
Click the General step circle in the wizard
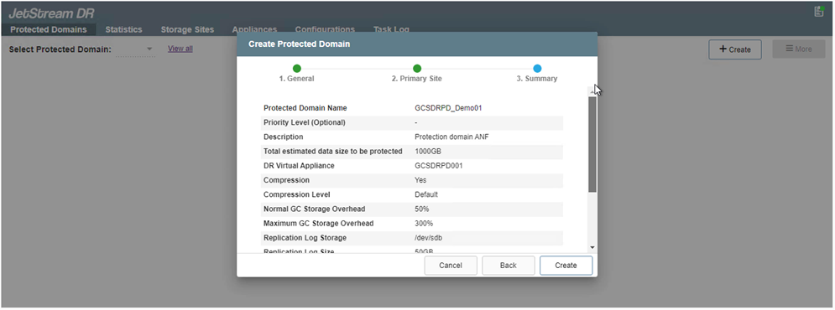point(296,68)
